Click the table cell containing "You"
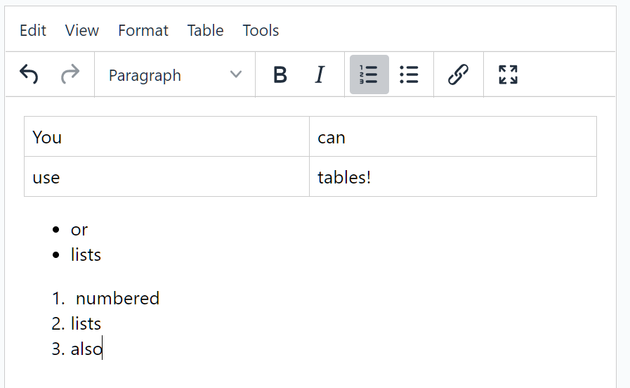Viewport: 630px width, 388px height. 166,137
